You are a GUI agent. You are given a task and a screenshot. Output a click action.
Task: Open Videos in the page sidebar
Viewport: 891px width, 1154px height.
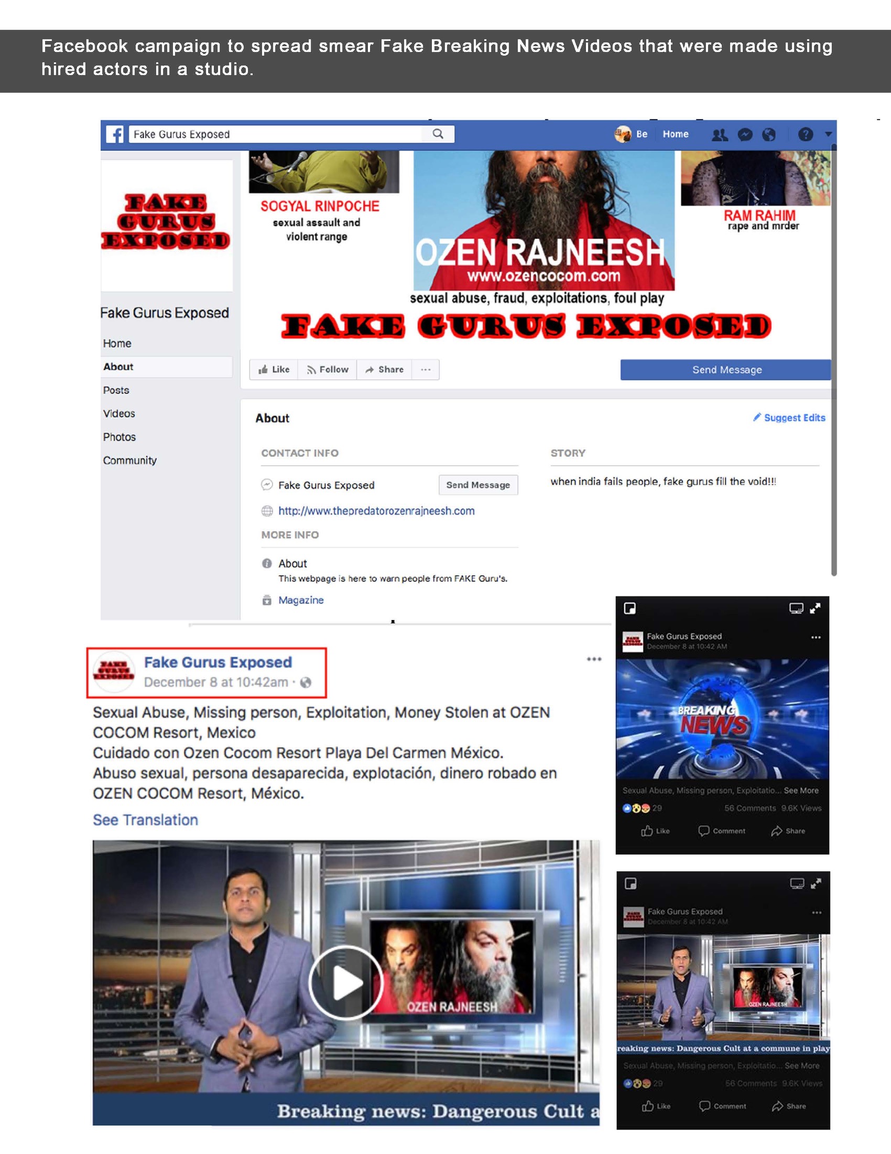pos(119,414)
